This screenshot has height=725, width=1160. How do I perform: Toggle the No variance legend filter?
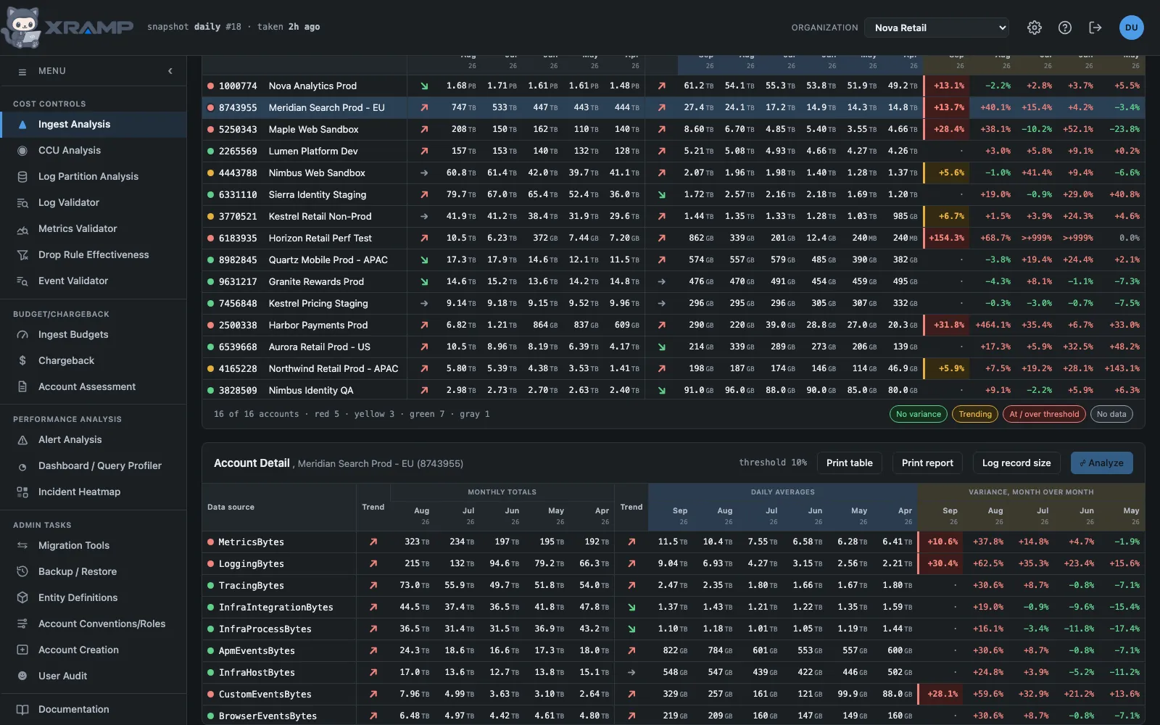(x=919, y=414)
